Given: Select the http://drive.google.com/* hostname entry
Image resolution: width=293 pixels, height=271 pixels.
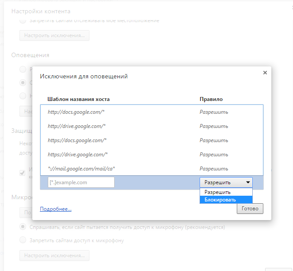Looking at the screenshot, I should pos(77,126).
